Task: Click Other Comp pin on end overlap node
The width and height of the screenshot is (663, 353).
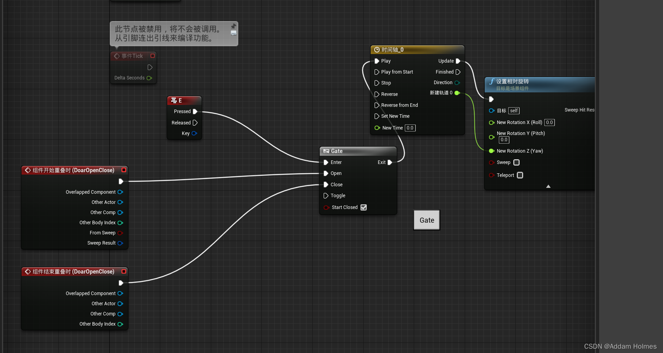Action: [120, 314]
